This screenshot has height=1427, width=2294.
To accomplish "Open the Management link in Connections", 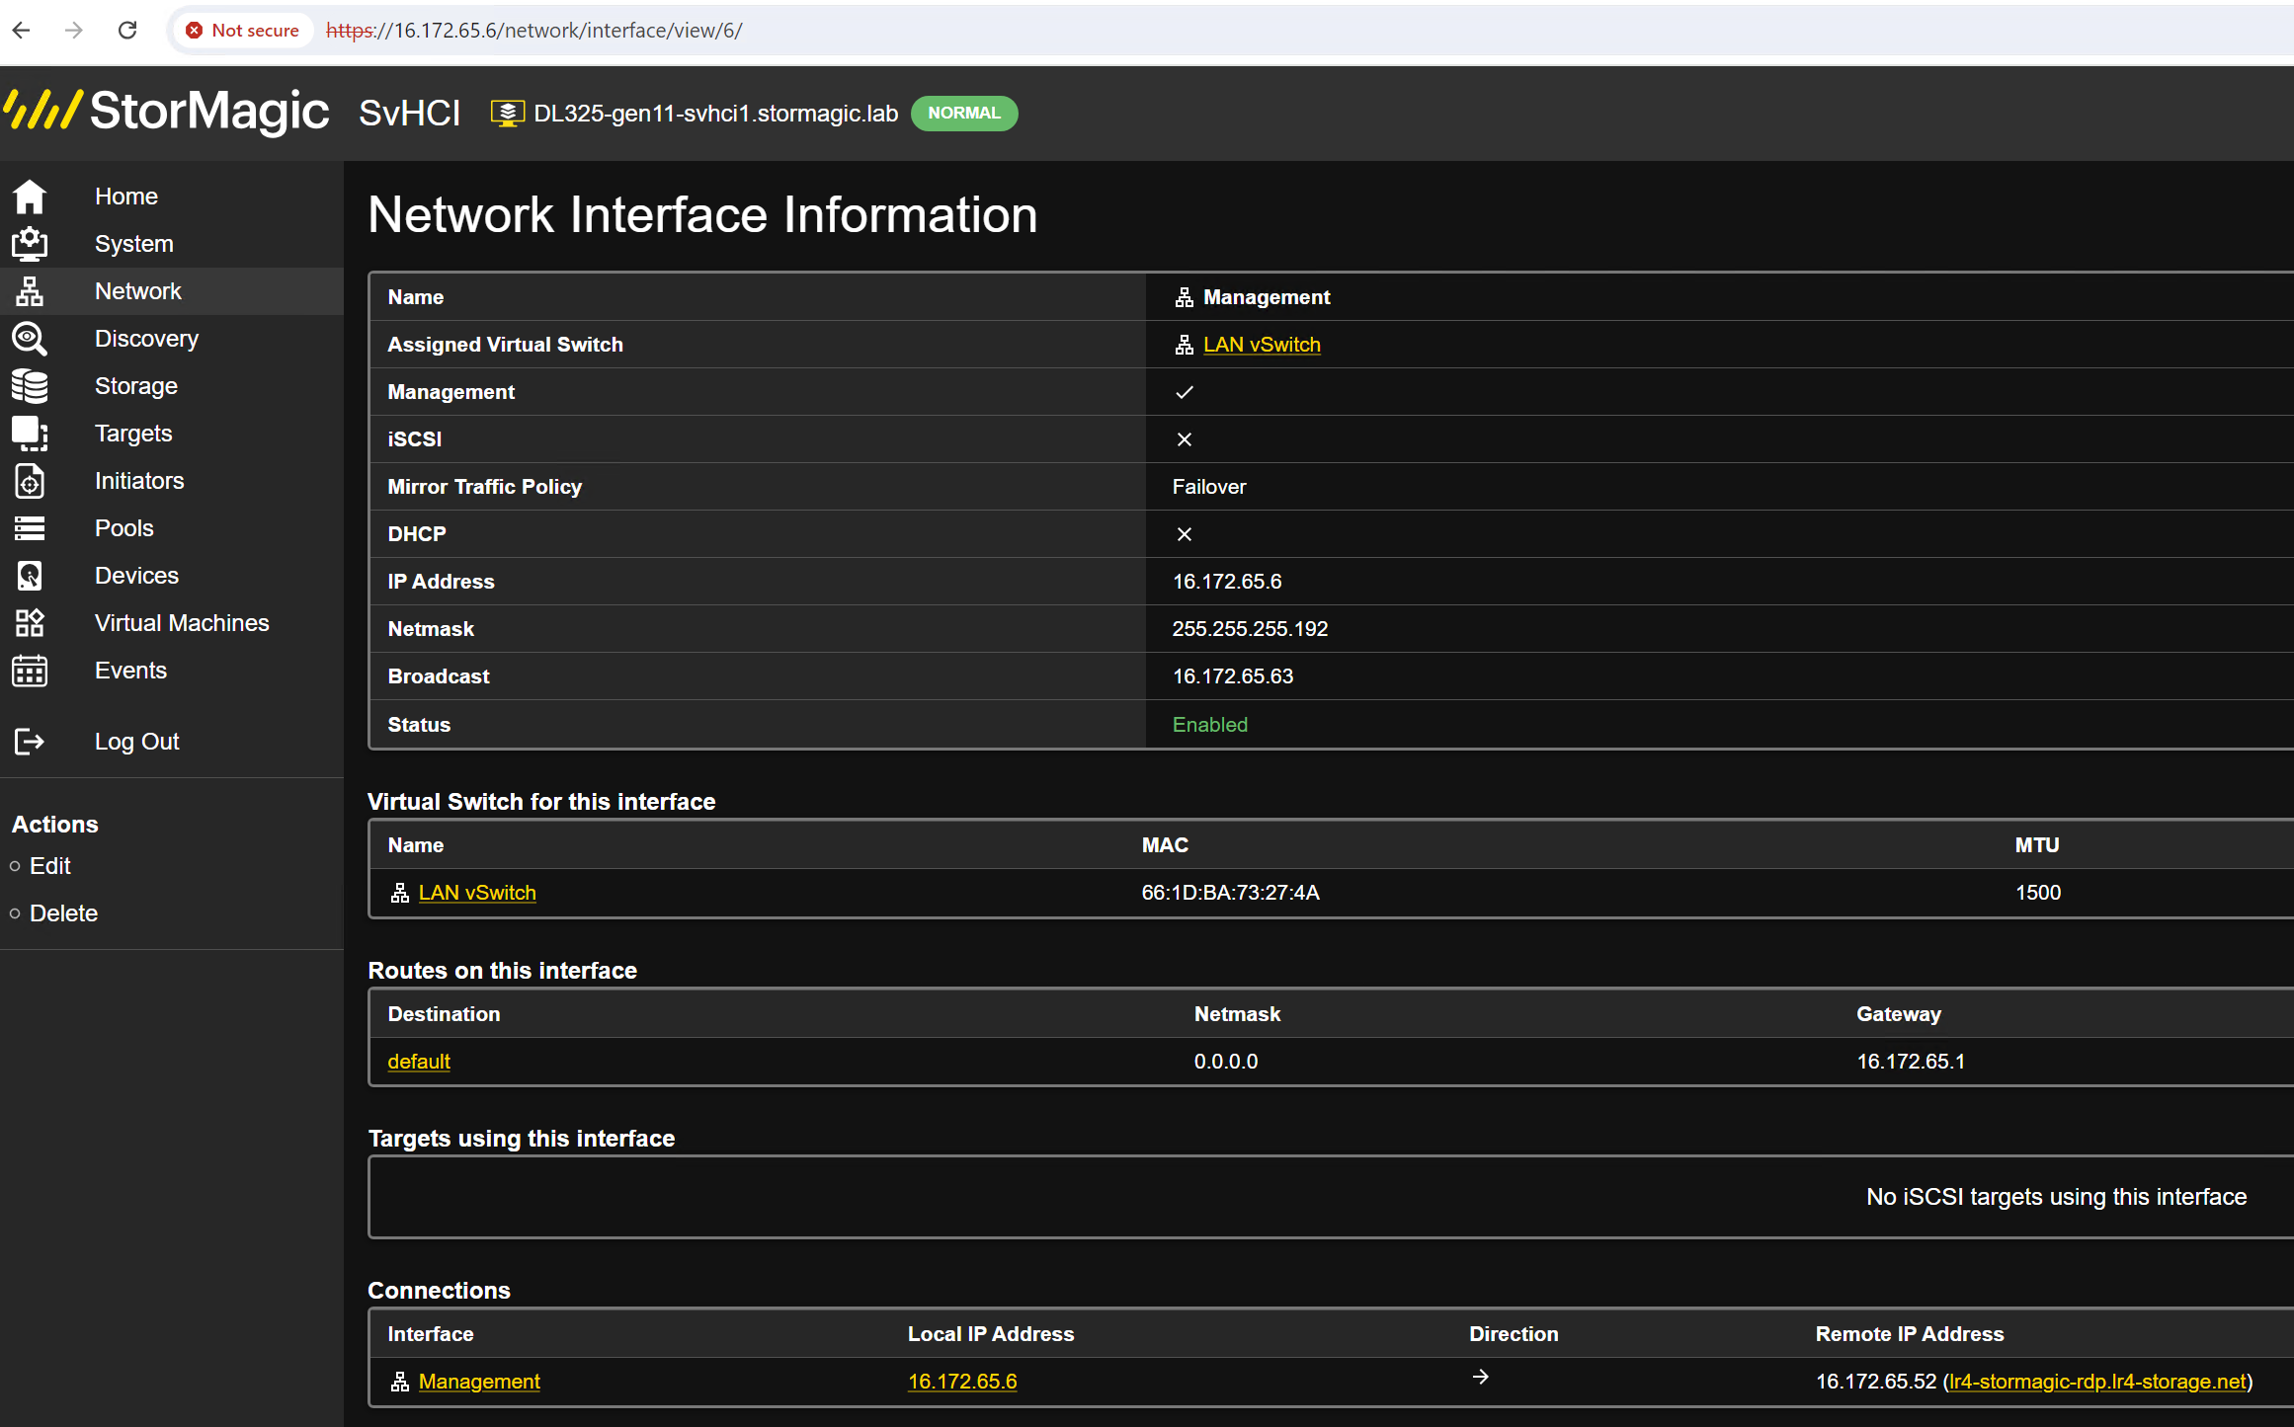I will [479, 1382].
